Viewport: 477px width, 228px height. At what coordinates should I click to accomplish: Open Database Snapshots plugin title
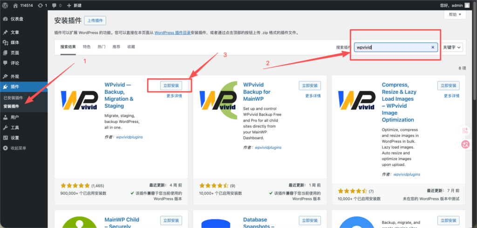[259, 222]
